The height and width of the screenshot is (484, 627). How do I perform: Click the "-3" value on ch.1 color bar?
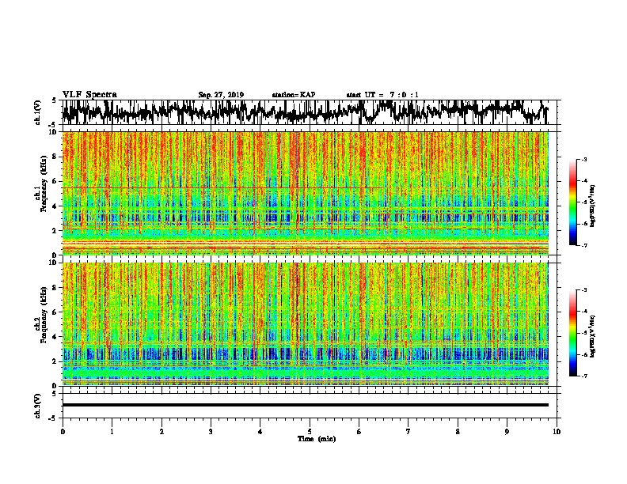coord(584,159)
